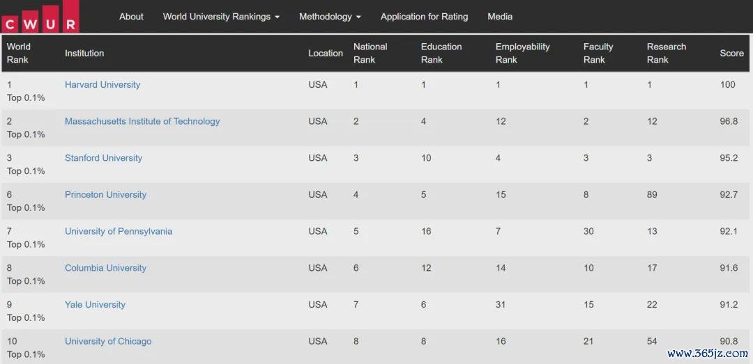Open the Princeton University link
The image size is (753, 364).
[106, 194]
